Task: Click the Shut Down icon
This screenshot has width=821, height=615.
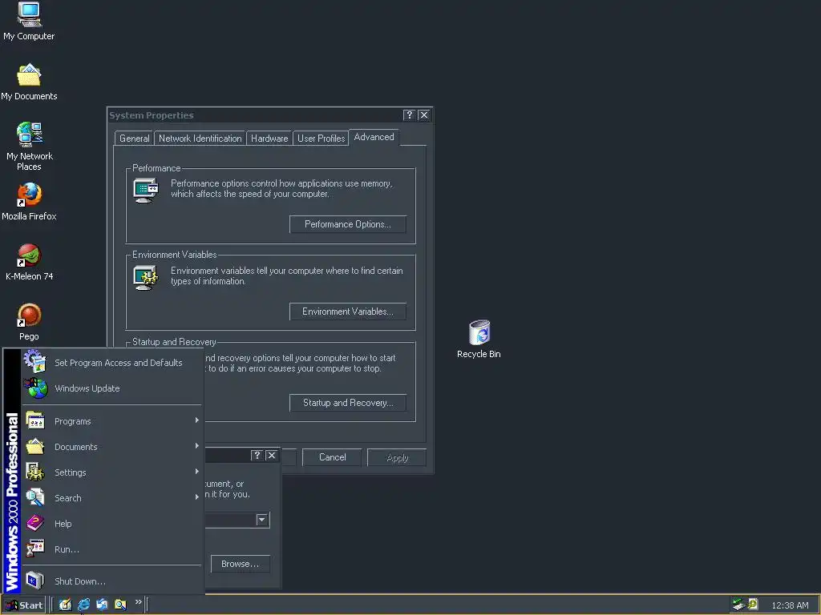Action: pos(35,581)
